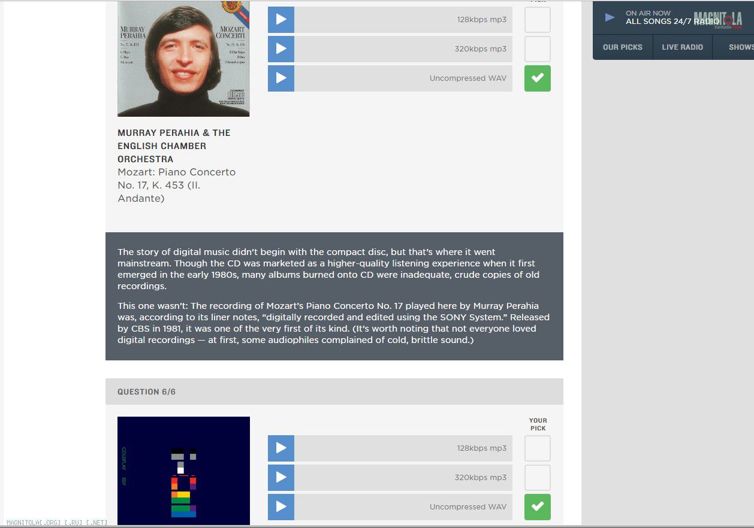
Task: Open All Songs 24/7 Radio stream title
Action: [x=672, y=22]
